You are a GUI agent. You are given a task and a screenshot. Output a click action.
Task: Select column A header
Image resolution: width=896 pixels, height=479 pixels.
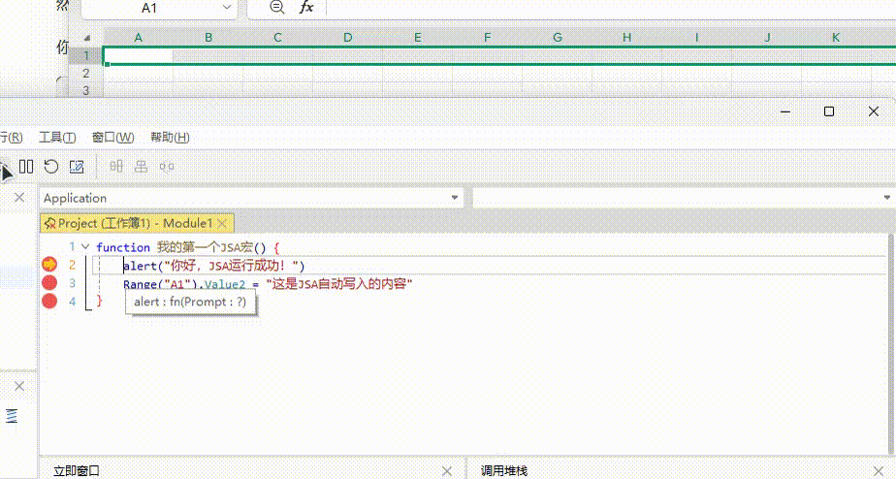pos(139,37)
